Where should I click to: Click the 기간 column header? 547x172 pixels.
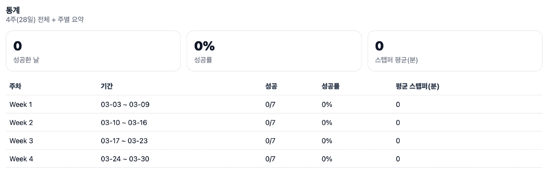click(x=107, y=86)
